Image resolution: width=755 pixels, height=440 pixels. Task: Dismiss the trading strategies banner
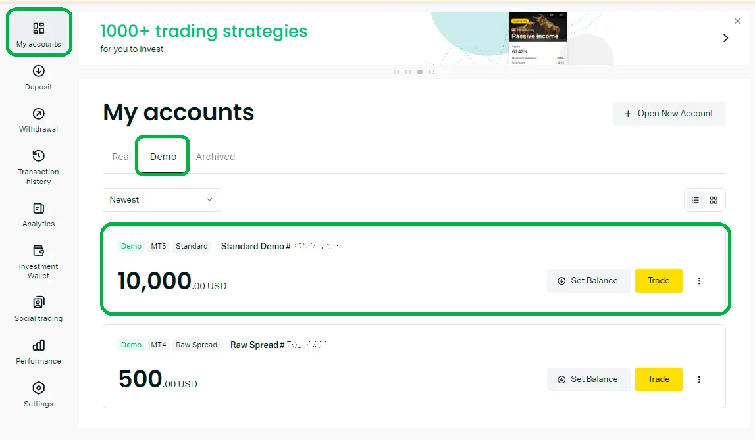737,22
